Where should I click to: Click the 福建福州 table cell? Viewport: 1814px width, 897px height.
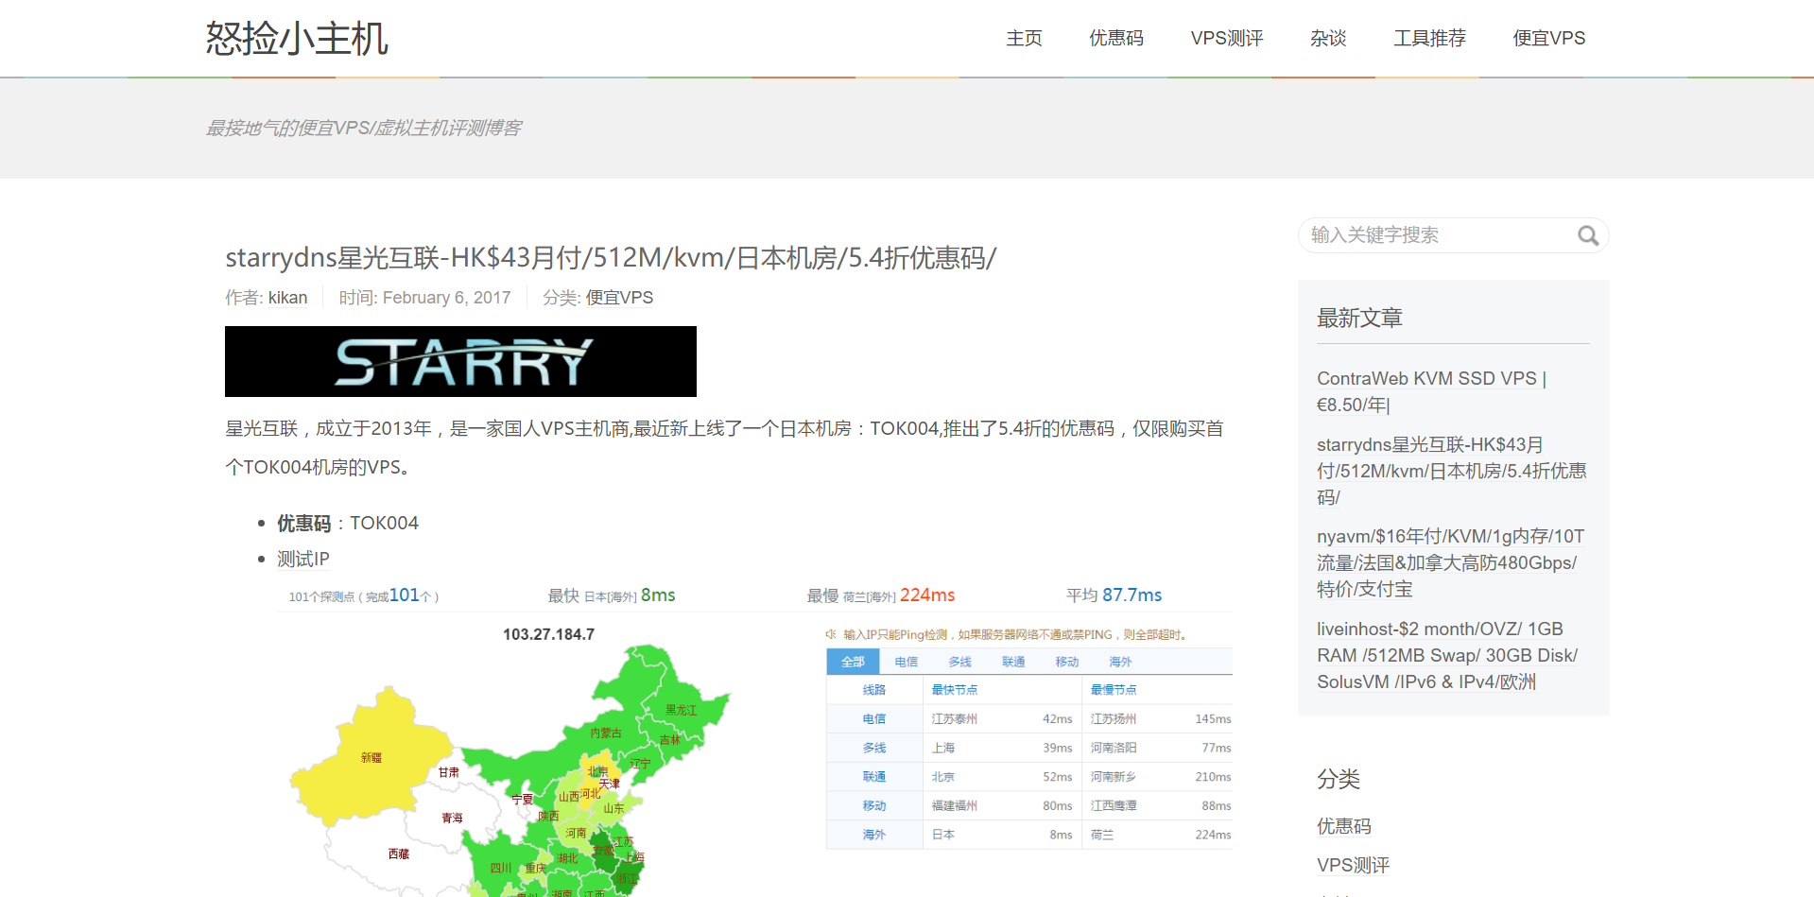[x=955, y=806]
